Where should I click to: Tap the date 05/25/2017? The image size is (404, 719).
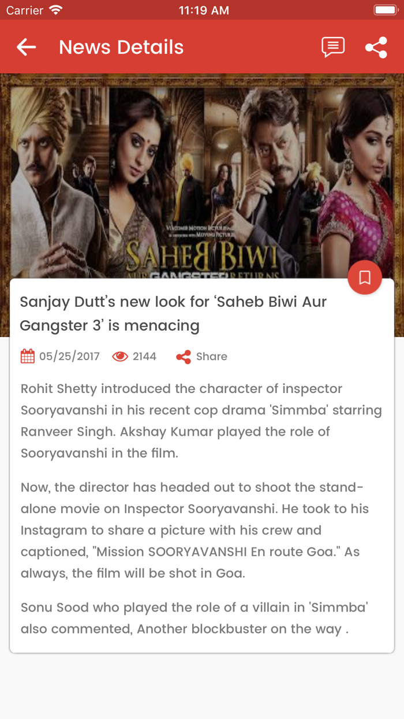[x=69, y=357]
